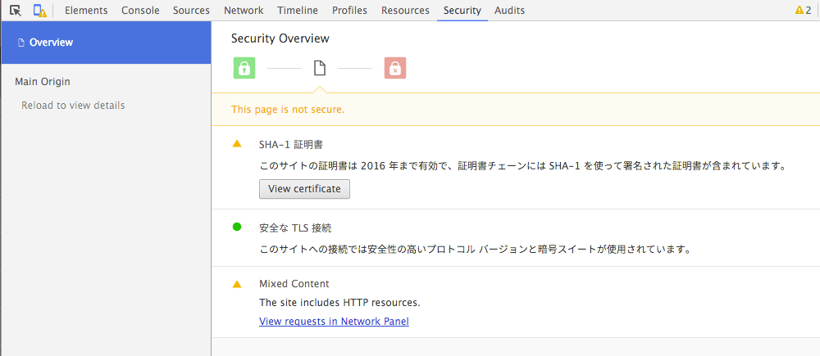
Task: Click the green secure lock icon
Action: pyautogui.click(x=244, y=69)
